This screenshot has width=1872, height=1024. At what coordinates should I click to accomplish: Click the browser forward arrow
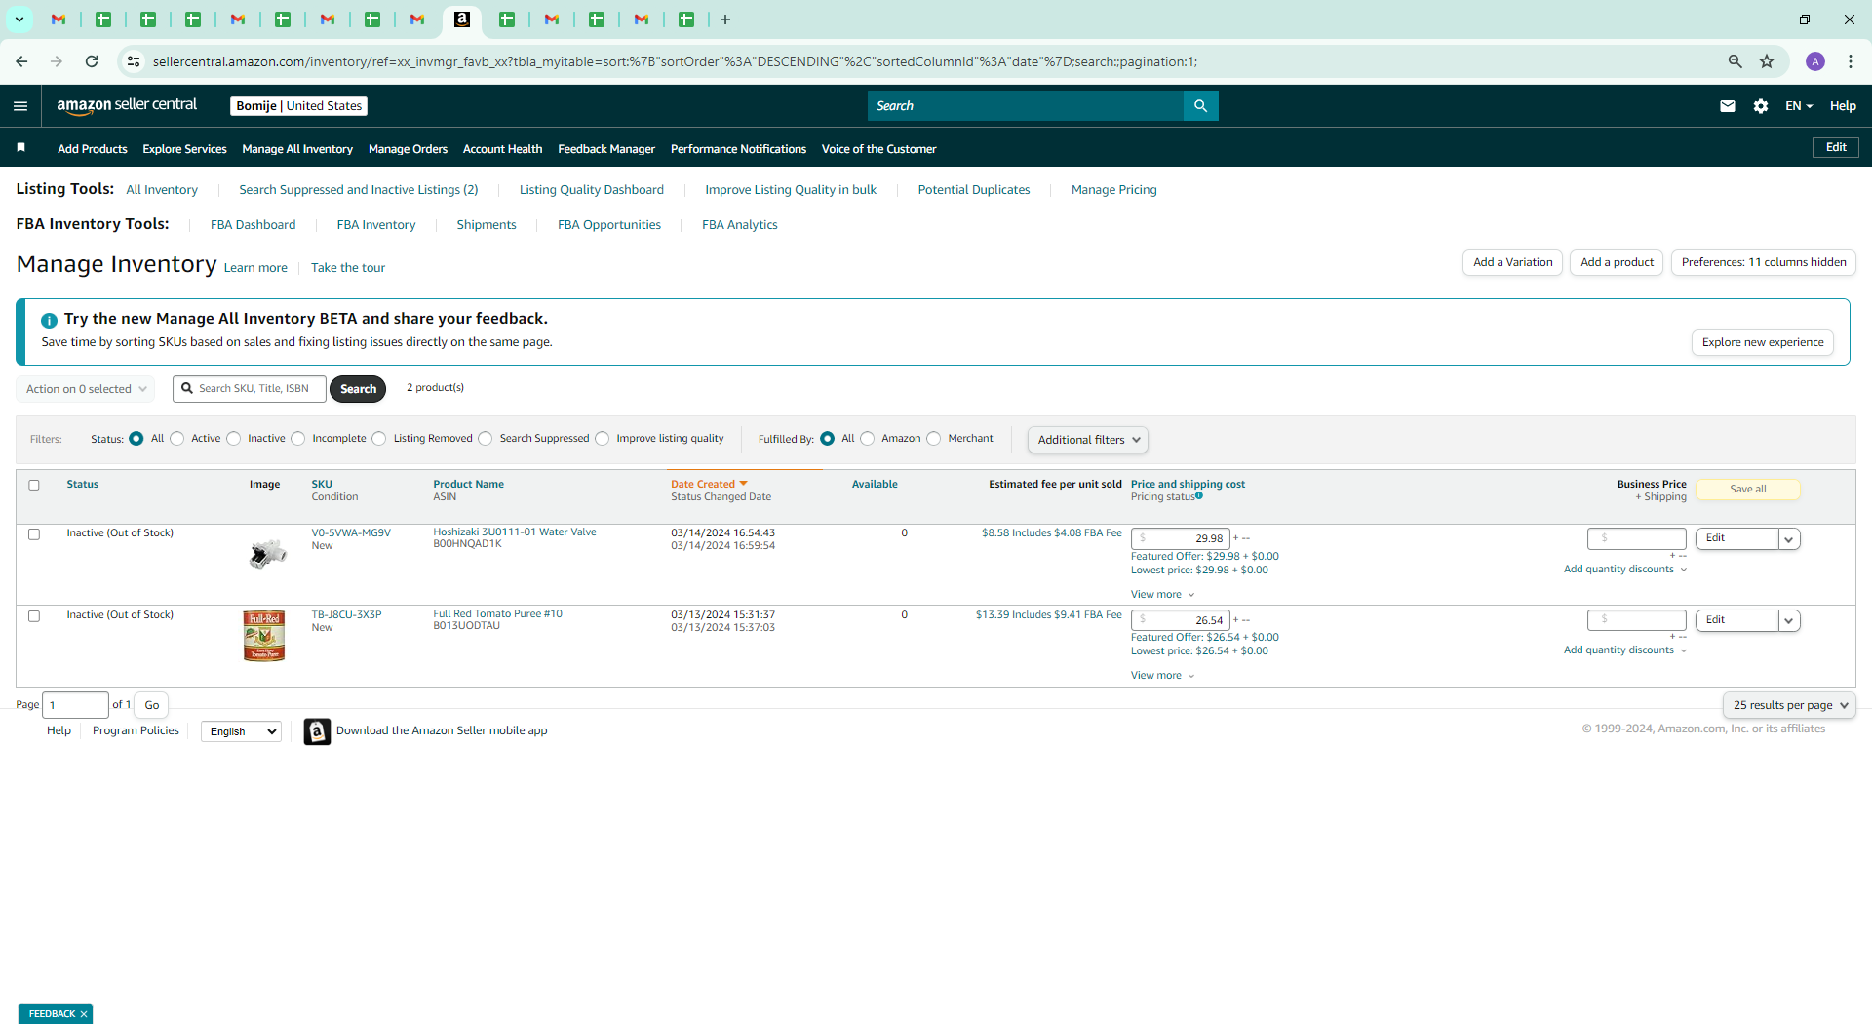coord(57,61)
